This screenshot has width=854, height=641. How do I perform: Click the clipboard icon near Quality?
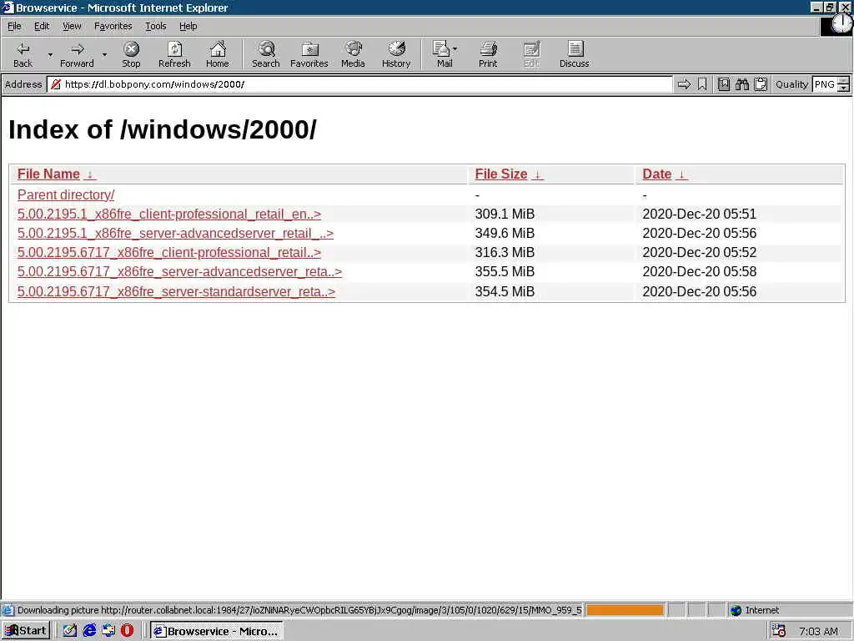click(x=761, y=84)
